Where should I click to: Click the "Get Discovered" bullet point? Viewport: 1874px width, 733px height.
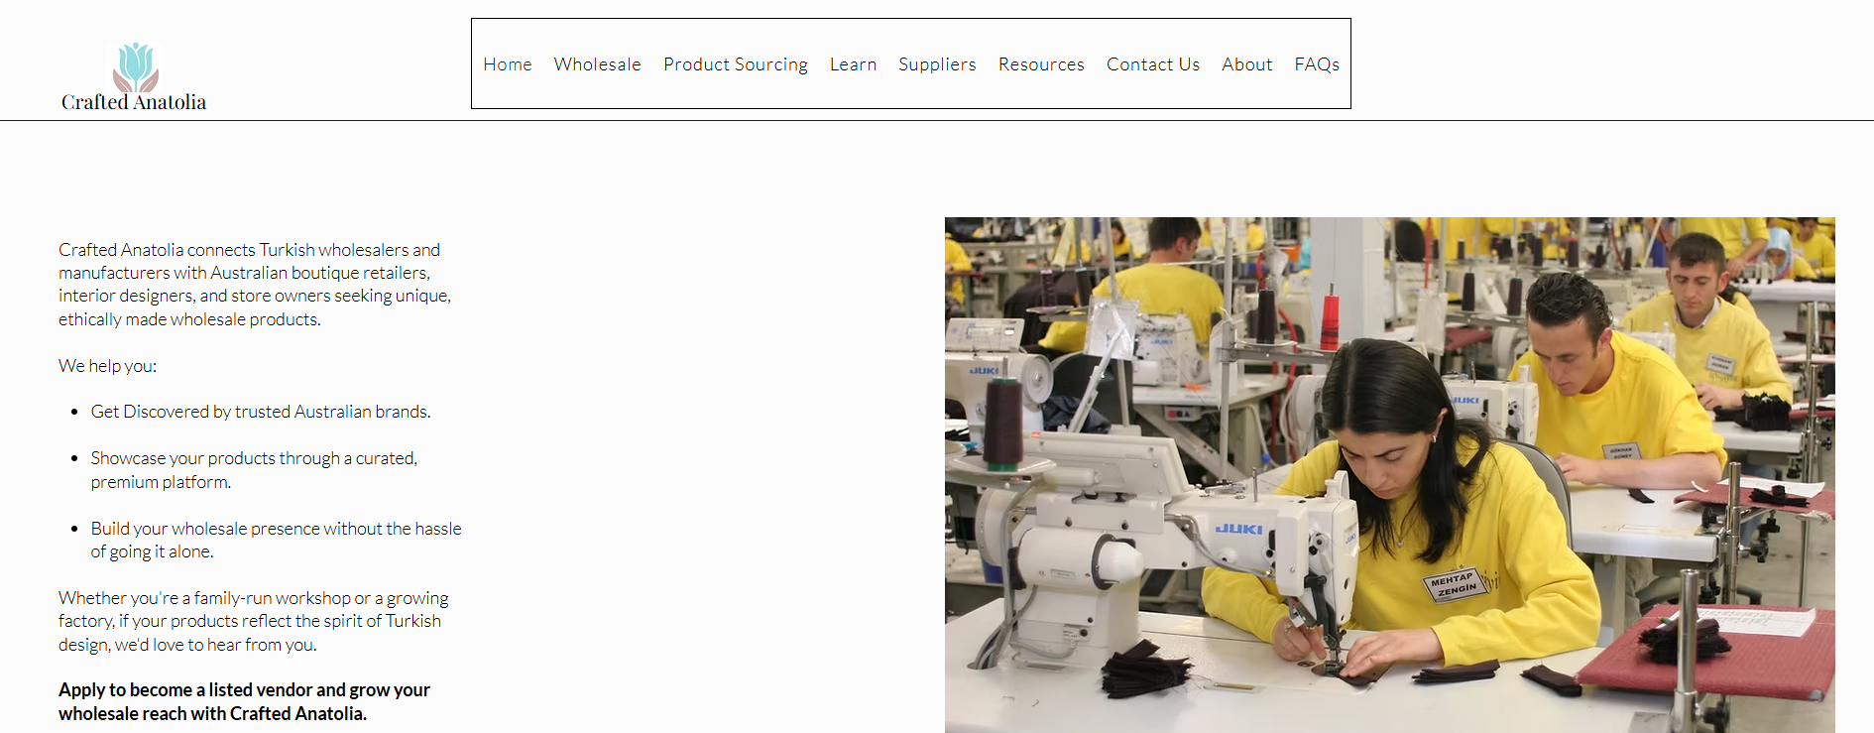tap(260, 412)
